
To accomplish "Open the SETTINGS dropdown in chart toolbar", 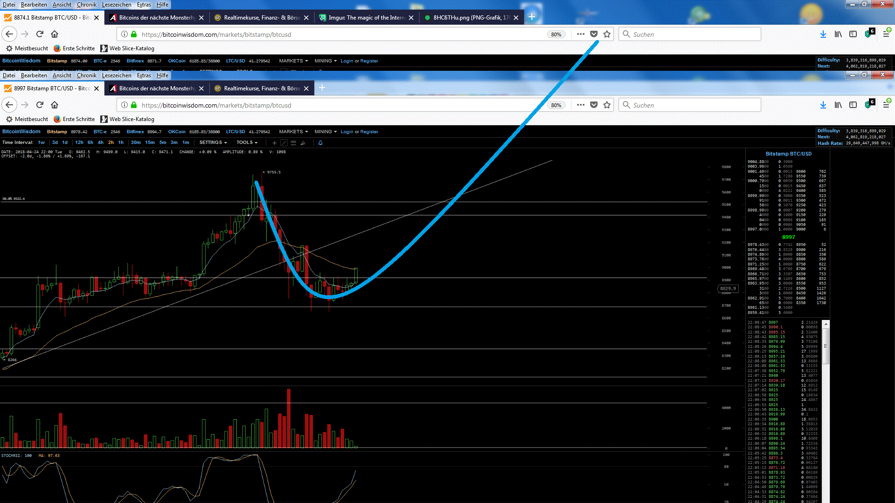I will [213, 143].
